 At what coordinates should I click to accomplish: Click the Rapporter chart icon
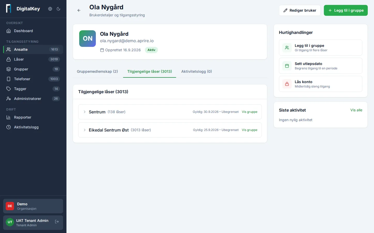9,117
